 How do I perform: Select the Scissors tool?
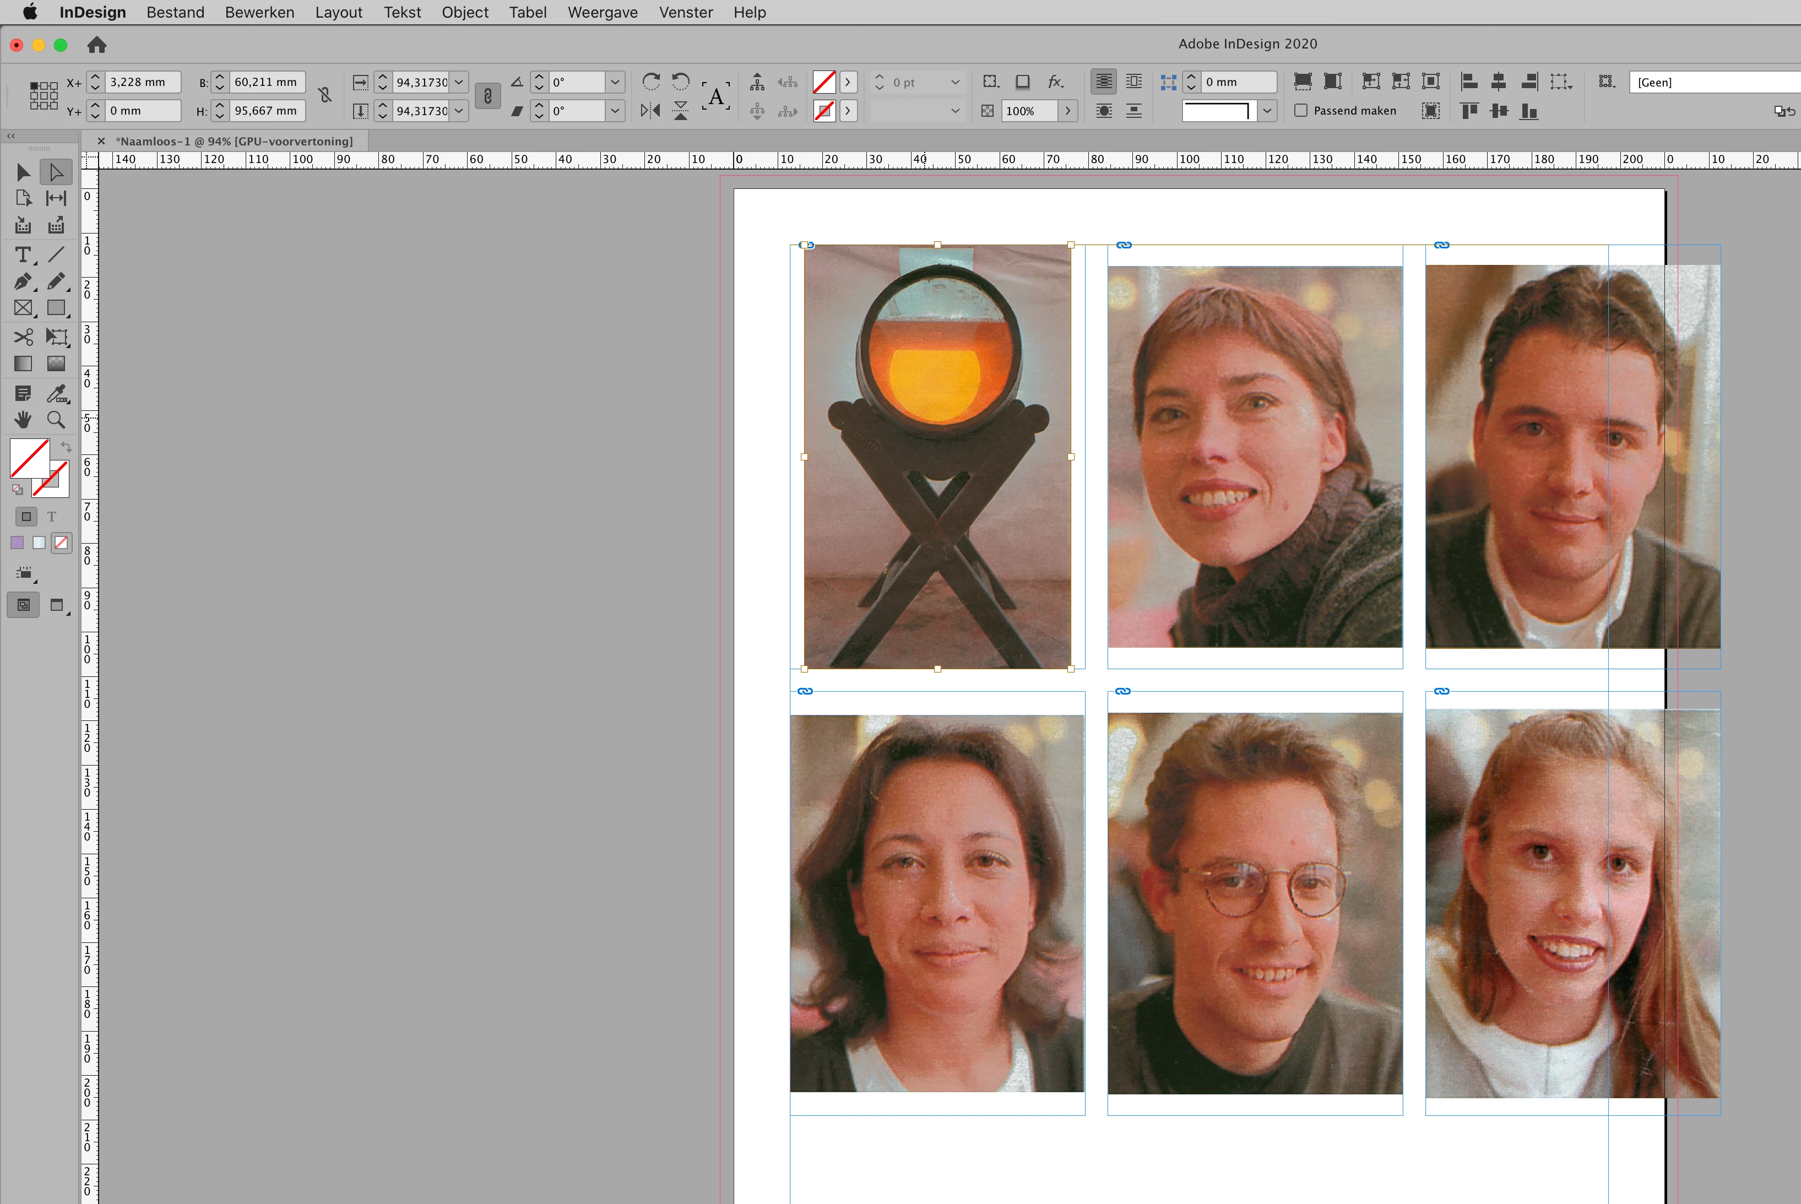(x=23, y=337)
